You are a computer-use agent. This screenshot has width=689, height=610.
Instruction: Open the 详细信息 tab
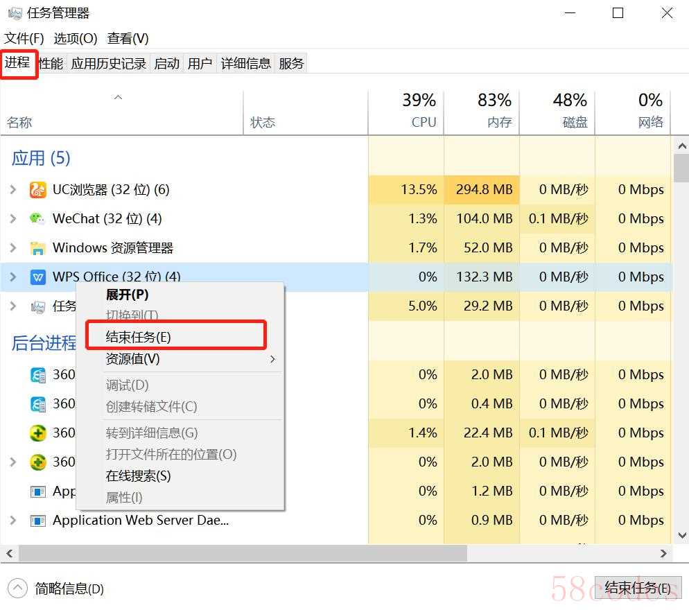245,64
